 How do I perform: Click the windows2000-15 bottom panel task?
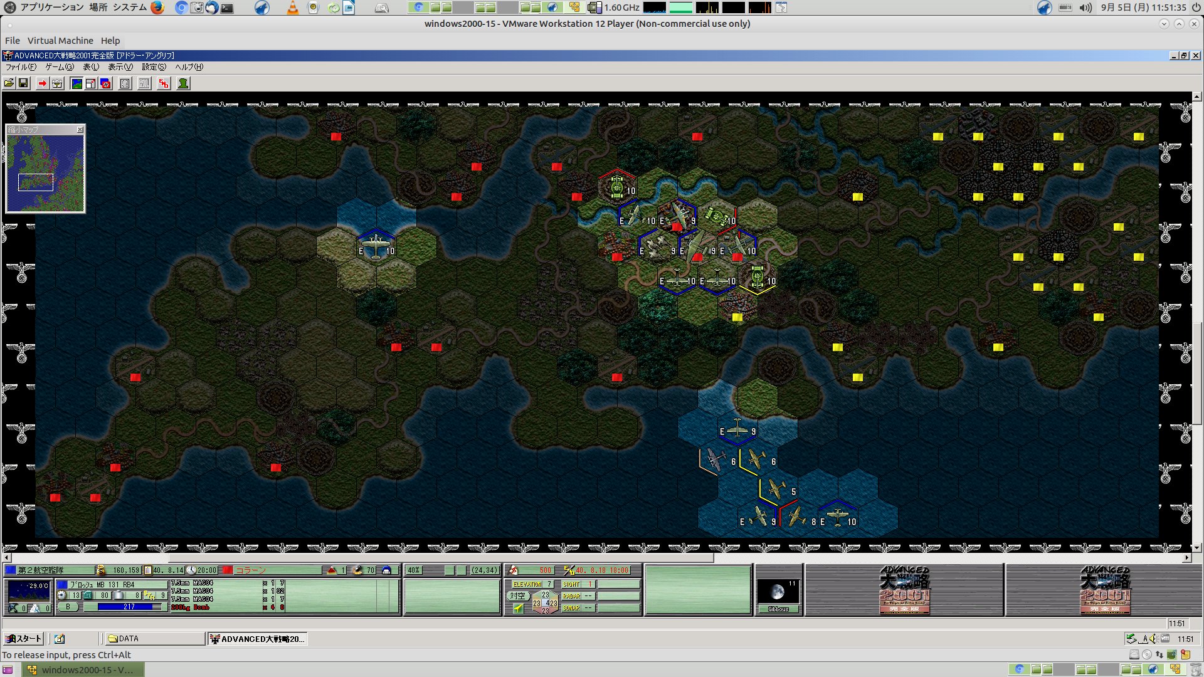(83, 670)
